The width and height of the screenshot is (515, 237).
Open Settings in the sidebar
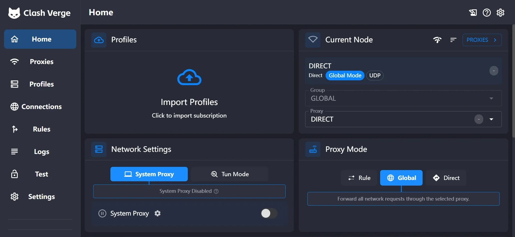pyautogui.click(x=40, y=197)
